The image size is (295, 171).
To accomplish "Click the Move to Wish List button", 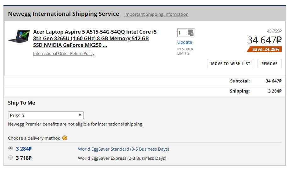I will coord(230,64).
